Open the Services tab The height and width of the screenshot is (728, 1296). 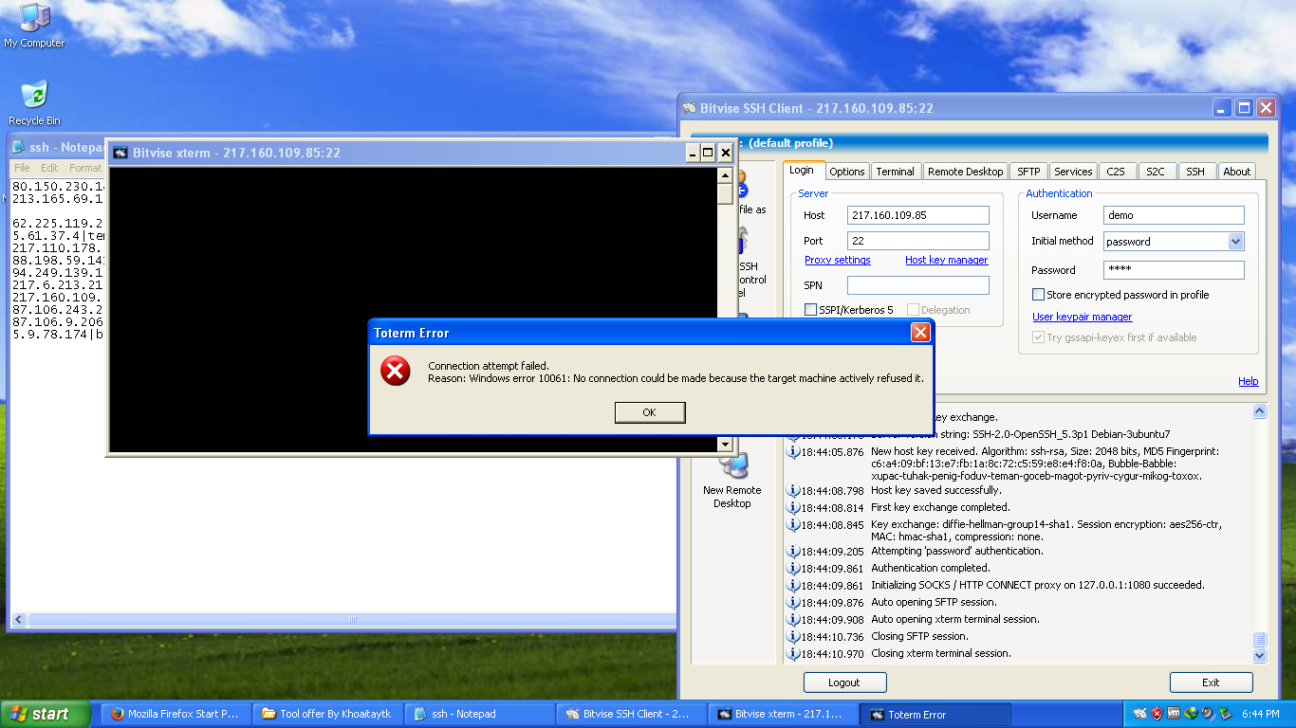tap(1073, 172)
